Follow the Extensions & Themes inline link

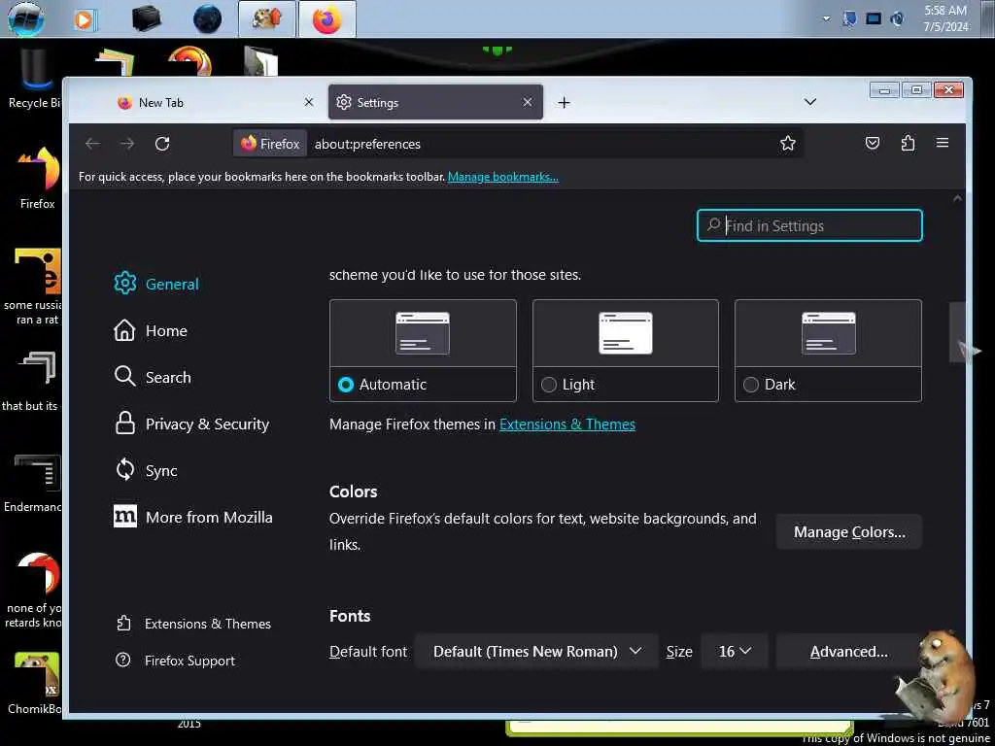coord(567,424)
